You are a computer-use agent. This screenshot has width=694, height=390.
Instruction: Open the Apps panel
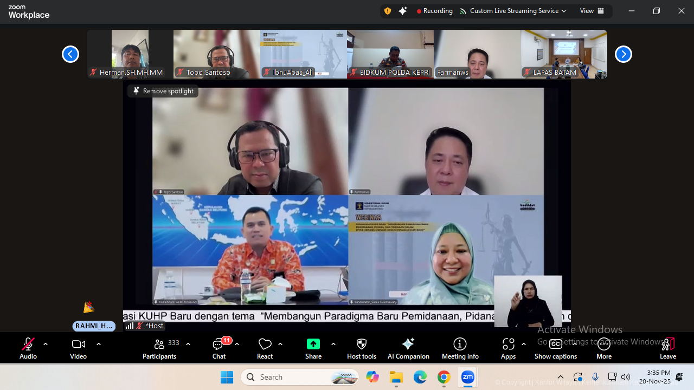tap(508, 348)
